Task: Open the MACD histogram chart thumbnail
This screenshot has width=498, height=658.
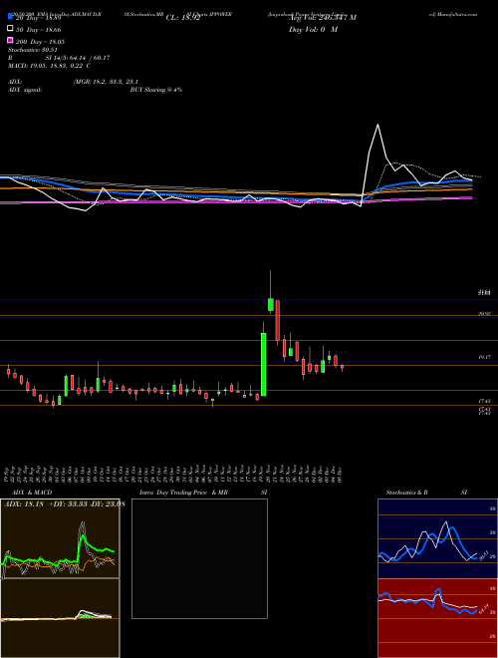Action: click(x=60, y=618)
